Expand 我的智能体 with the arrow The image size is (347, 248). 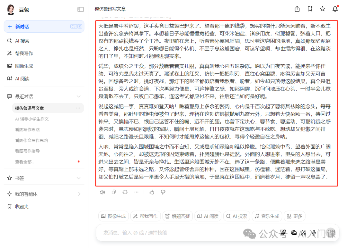click(x=79, y=194)
